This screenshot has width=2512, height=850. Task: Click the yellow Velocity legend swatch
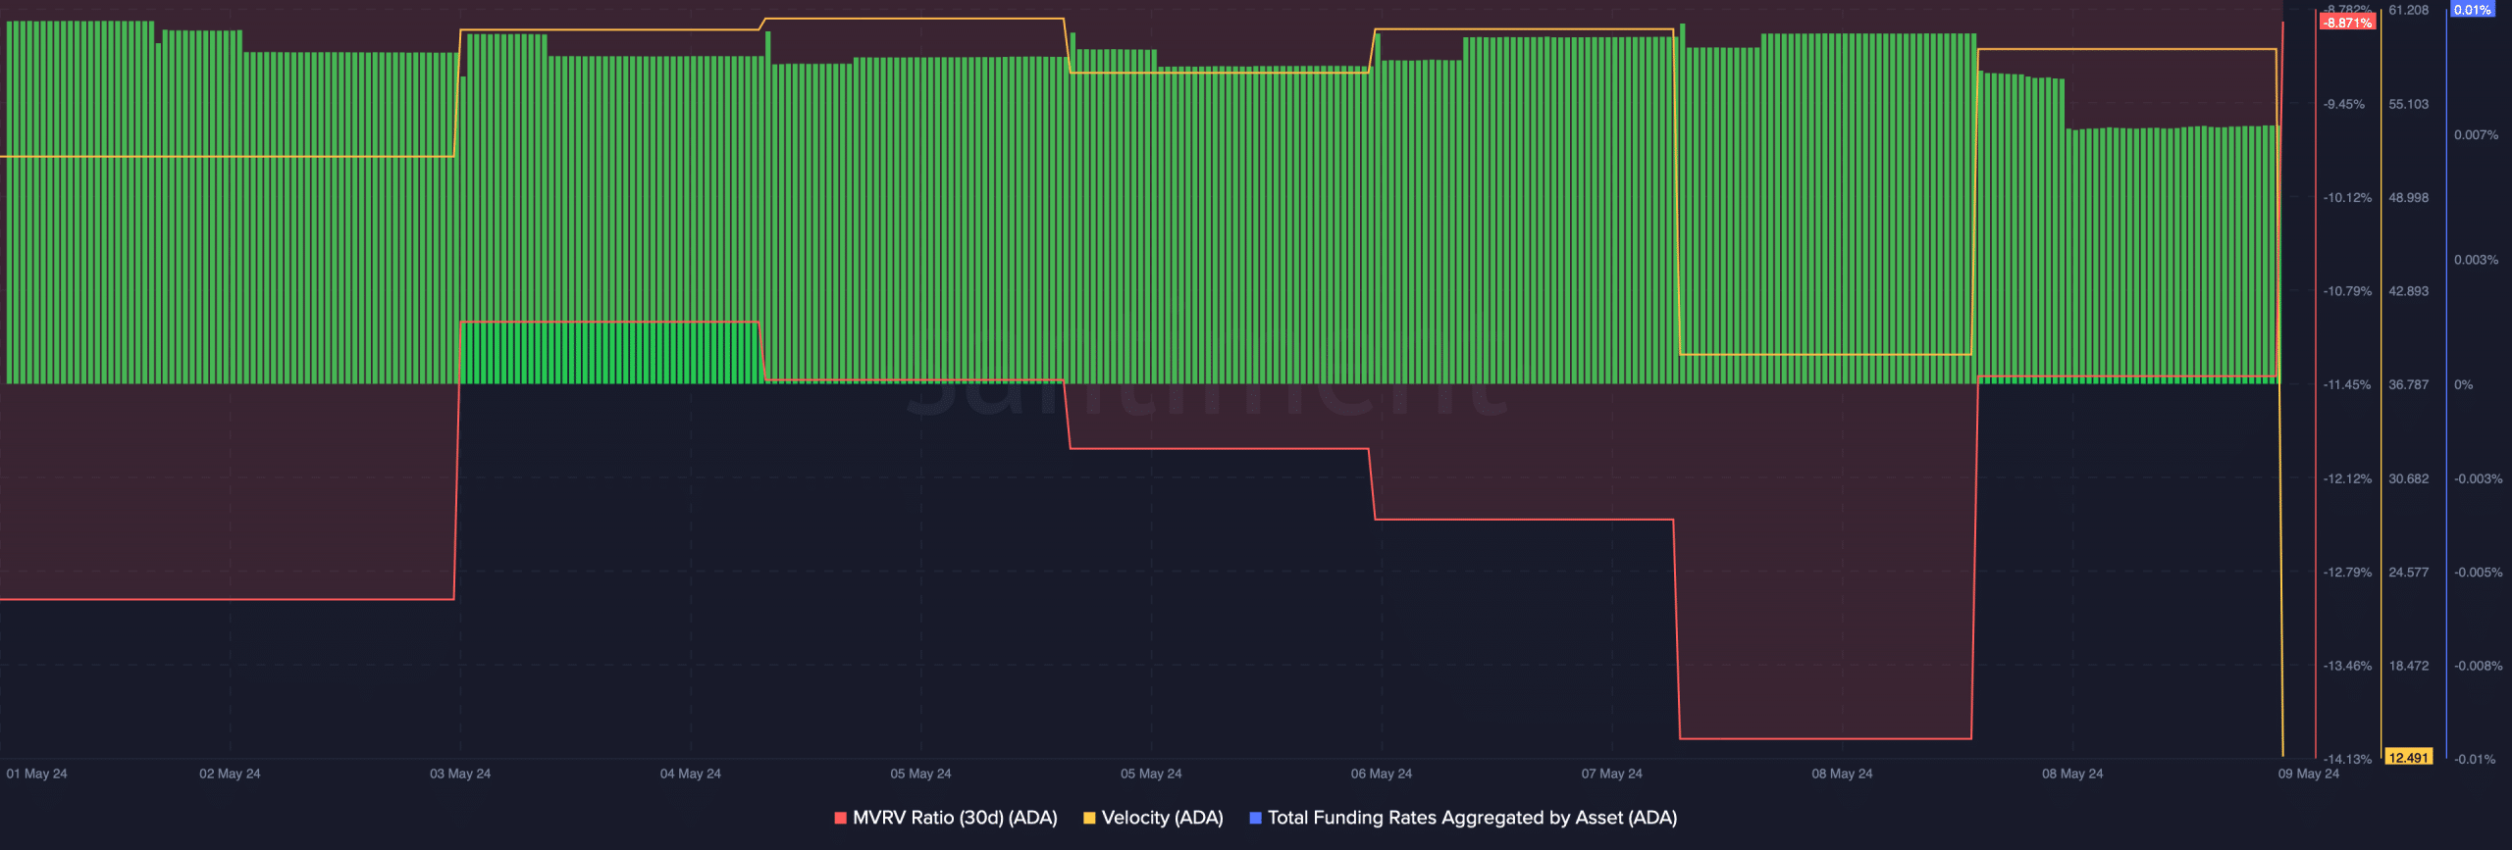click(x=1089, y=818)
